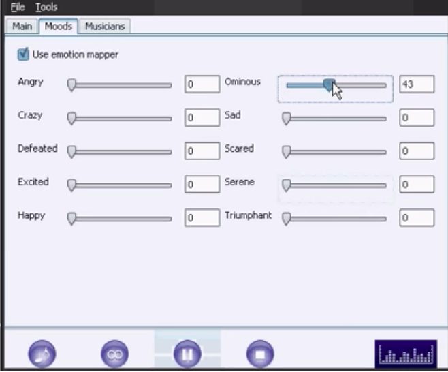The height and width of the screenshot is (372, 448).
Task: Stop the music with the stop button
Action: [x=259, y=354]
